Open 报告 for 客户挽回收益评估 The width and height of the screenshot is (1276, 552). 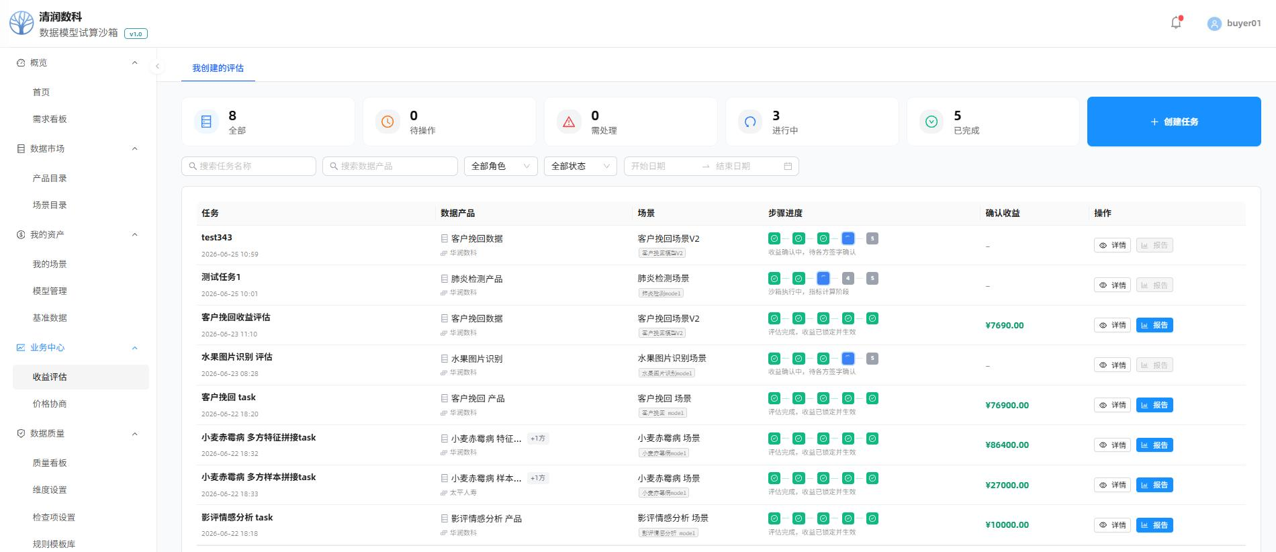click(1154, 325)
